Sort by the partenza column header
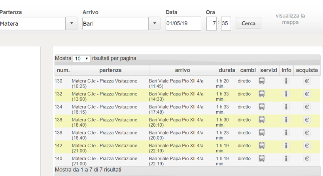The height and width of the screenshot is (176, 323). click(x=110, y=70)
